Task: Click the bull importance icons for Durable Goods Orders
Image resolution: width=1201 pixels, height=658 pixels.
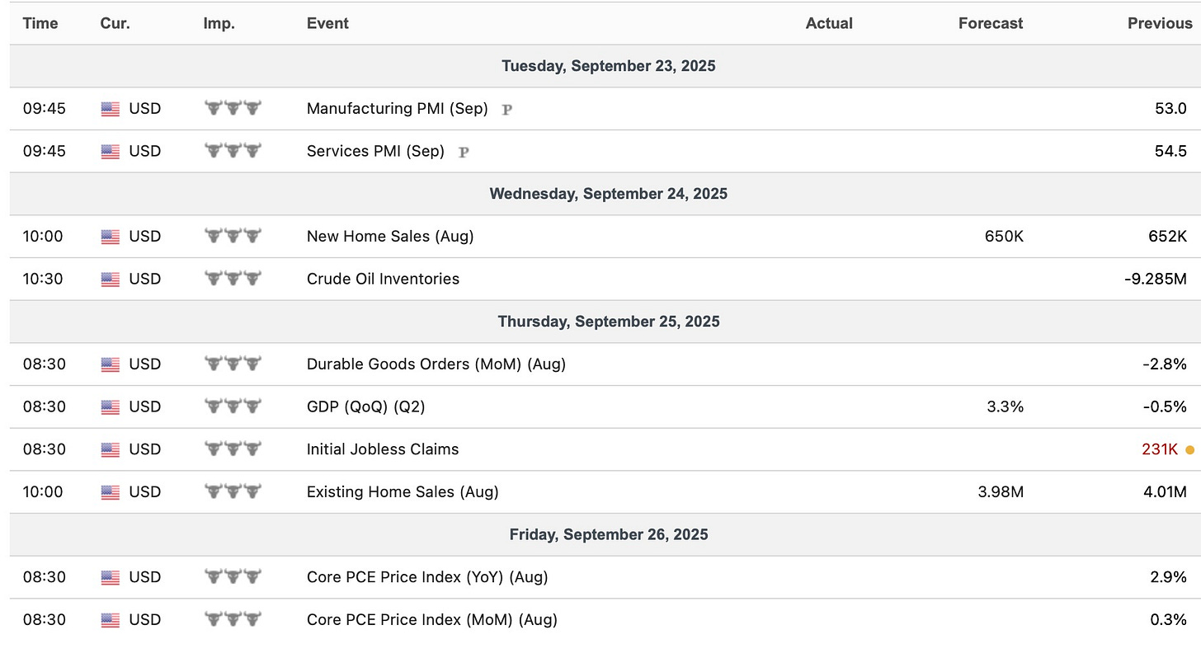Action: coord(233,364)
